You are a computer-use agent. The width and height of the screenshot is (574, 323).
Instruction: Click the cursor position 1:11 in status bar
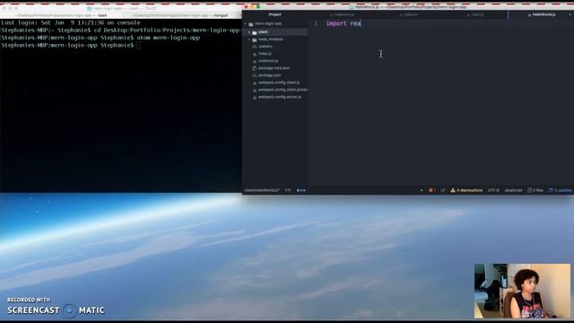point(288,190)
